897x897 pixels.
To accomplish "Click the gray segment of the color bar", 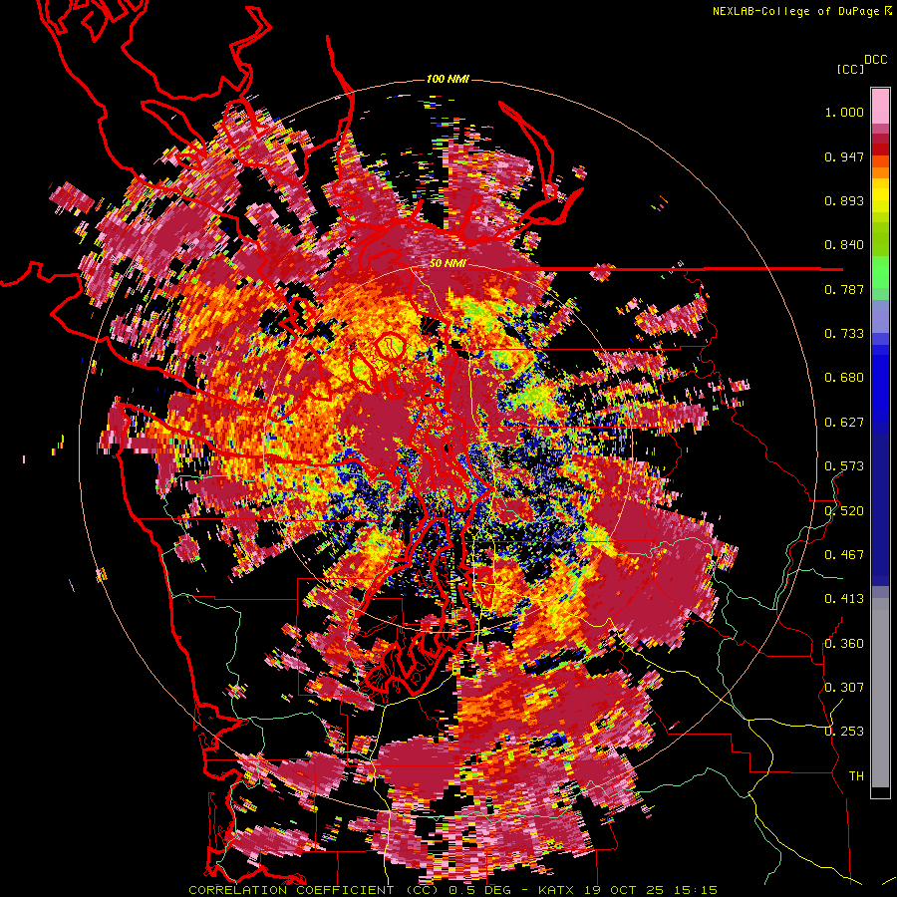I will tap(880, 693).
